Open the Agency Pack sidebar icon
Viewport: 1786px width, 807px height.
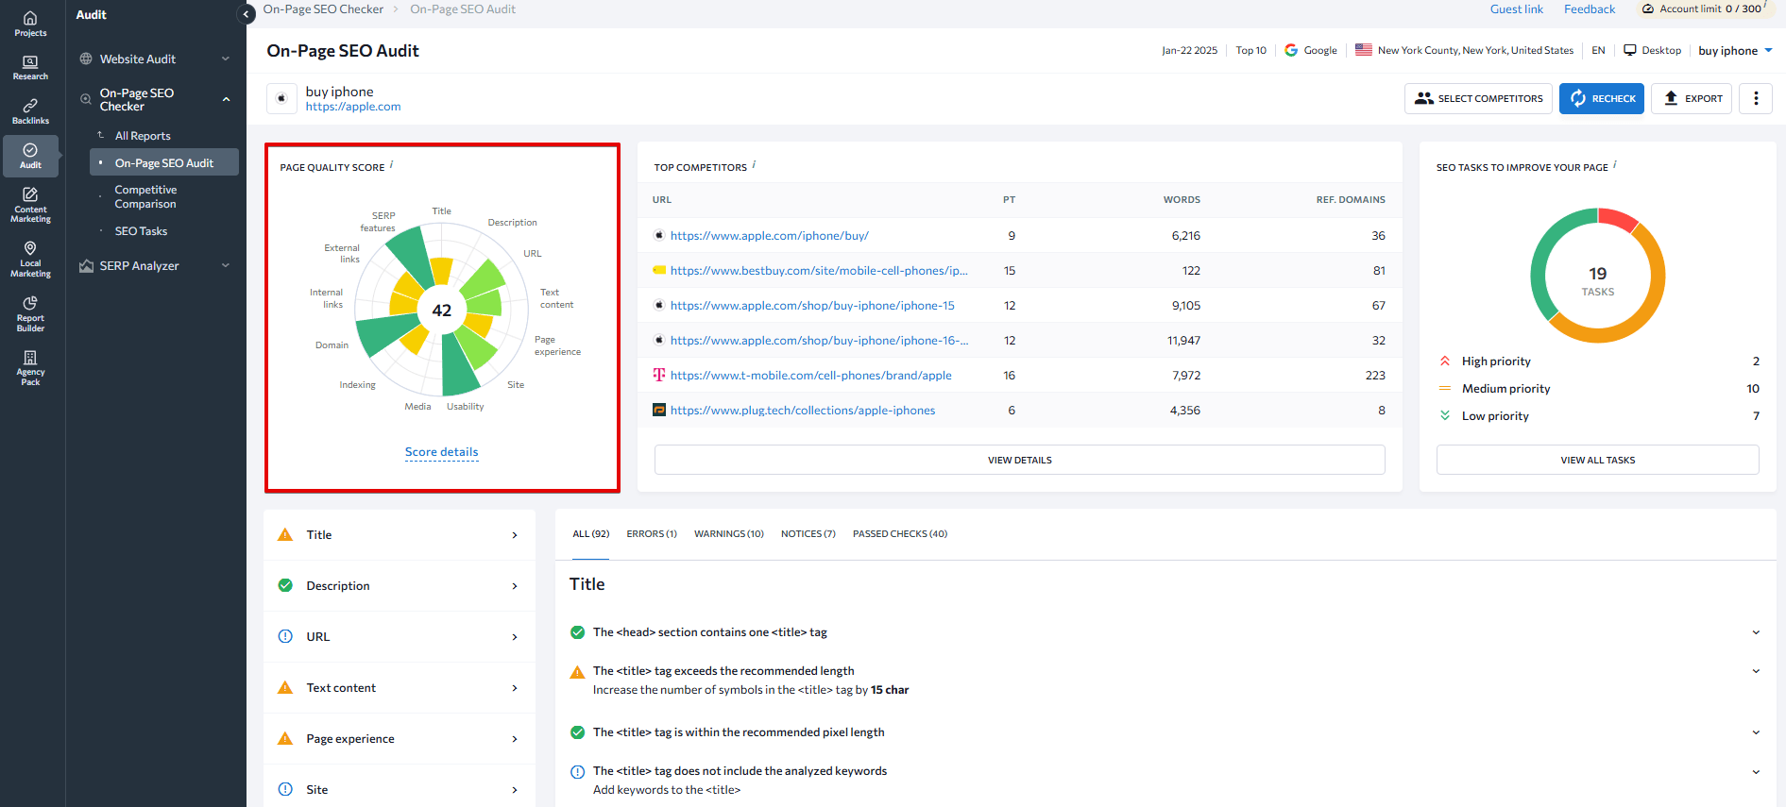click(x=30, y=367)
